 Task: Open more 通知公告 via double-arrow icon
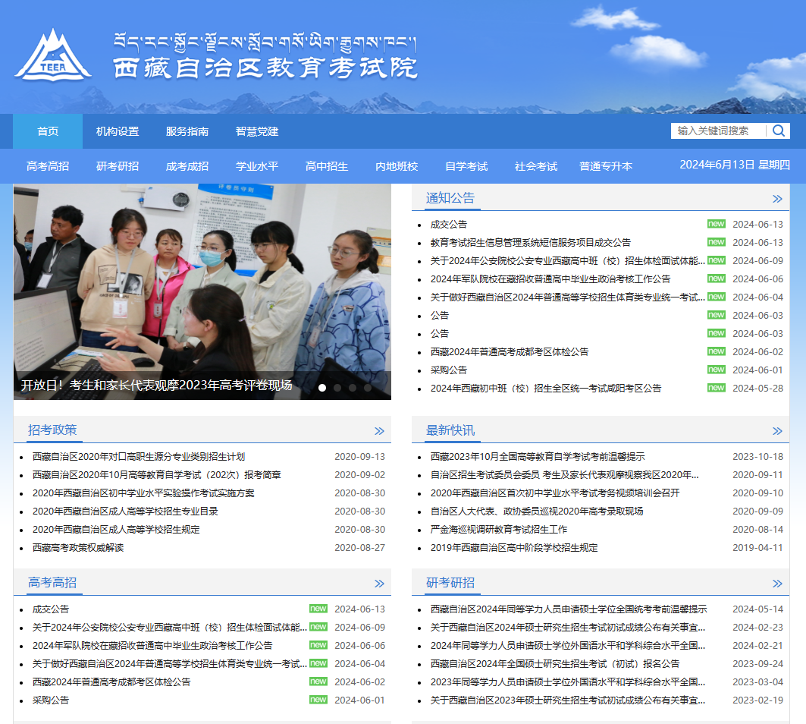777,199
